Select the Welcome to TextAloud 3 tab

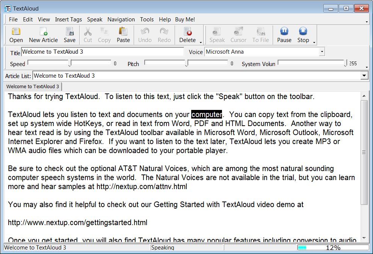click(x=33, y=87)
